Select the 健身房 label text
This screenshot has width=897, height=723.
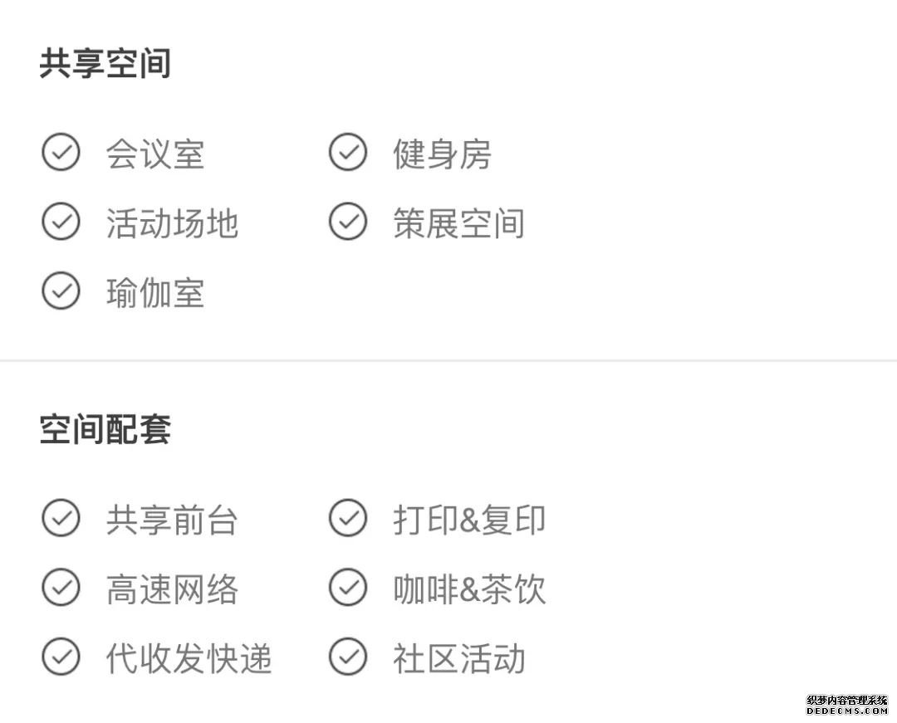click(x=442, y=154)
